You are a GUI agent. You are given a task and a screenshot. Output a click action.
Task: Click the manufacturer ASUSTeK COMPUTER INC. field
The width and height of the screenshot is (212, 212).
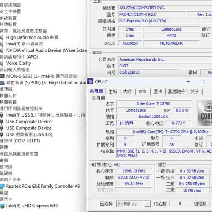(165, 8)
